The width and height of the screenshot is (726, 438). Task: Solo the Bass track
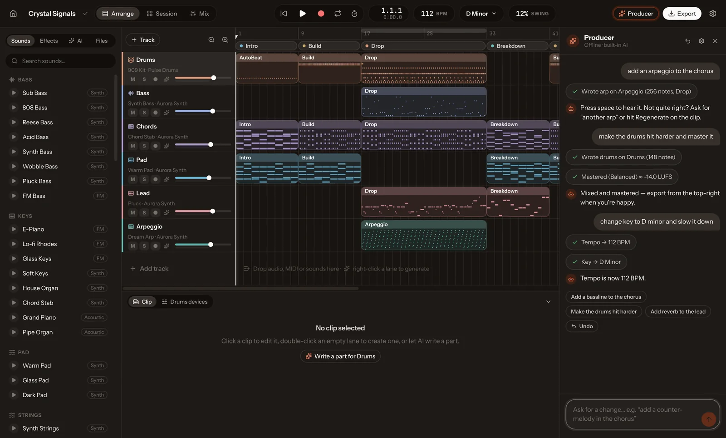pyautogui.click(x=144, y=113)
